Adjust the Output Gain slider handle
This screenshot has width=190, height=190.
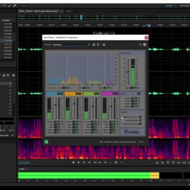[128, 72]
